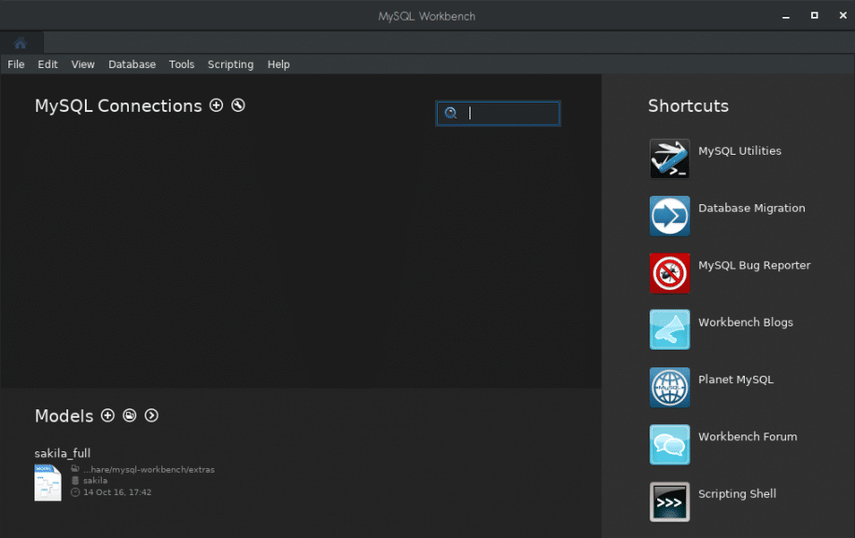Add a new MySQL connection (plus icon)
Image resolution: width=855 pixels, height=538 pixels.
click(217, 105)
